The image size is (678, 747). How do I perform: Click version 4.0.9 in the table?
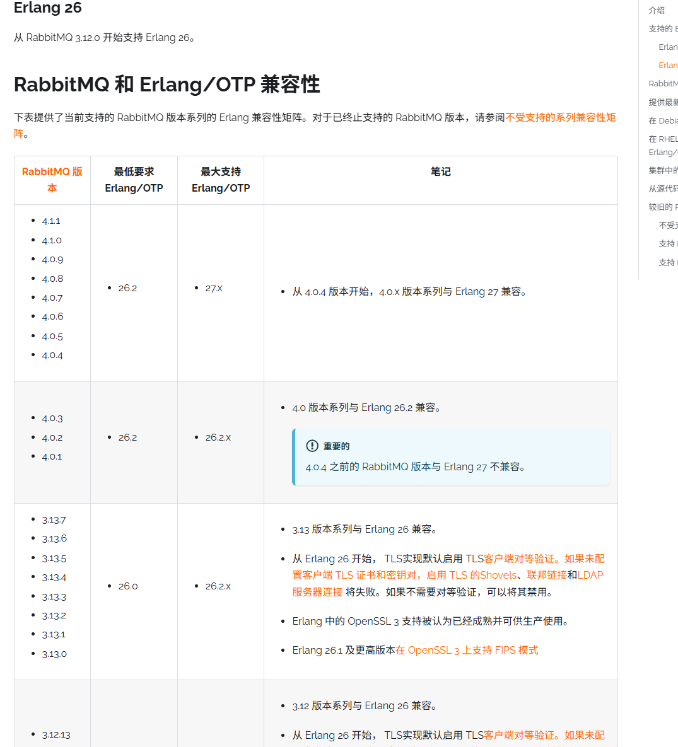tap(52, 260)
